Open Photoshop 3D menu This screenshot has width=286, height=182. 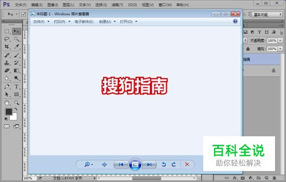(132, 5)
